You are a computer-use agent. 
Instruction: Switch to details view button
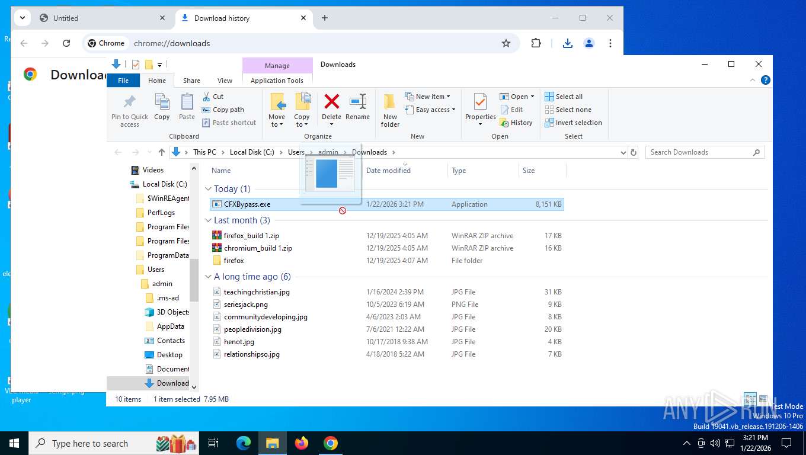750,399
